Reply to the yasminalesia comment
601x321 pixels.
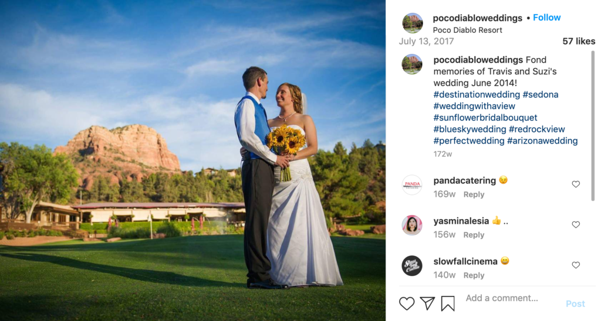click(x=474, y=235)
